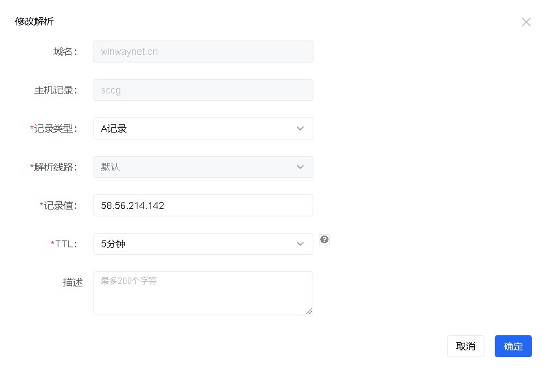Open the TTL help question mark icon
547x373 pixels.
click(324, 240)
